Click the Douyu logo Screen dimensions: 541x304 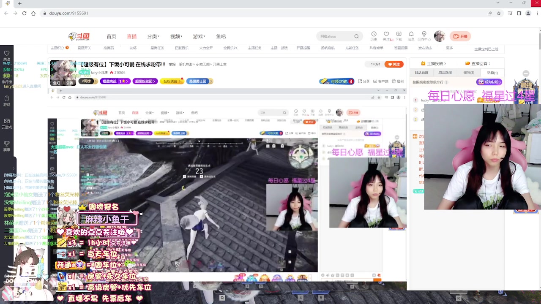click(x=79, y=36)
